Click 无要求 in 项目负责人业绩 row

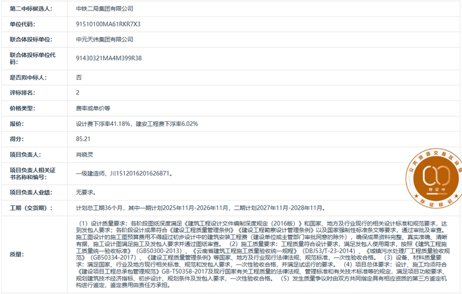(85, 193)
